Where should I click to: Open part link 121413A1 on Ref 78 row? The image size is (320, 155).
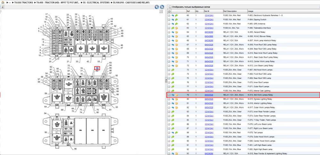pyautogui.click(x=209, y=91)
